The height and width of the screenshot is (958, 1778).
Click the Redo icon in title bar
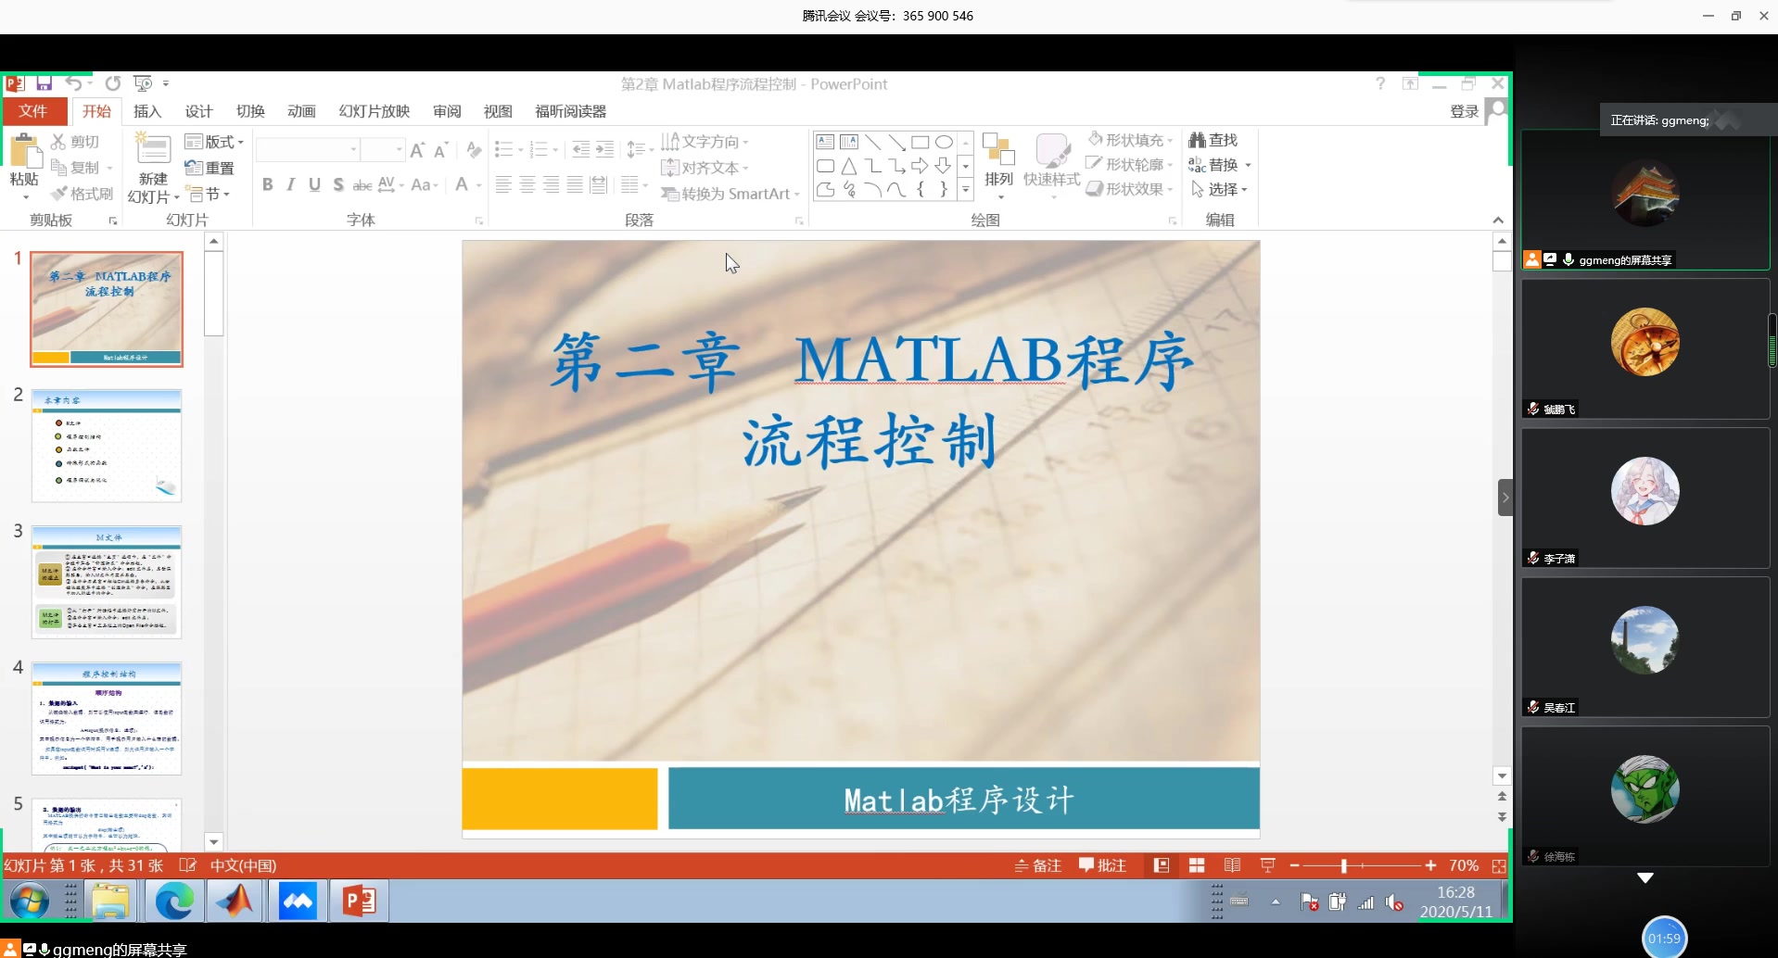[113, 83]
